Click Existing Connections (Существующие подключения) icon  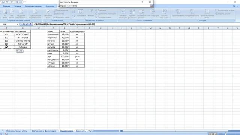(35, 14)
